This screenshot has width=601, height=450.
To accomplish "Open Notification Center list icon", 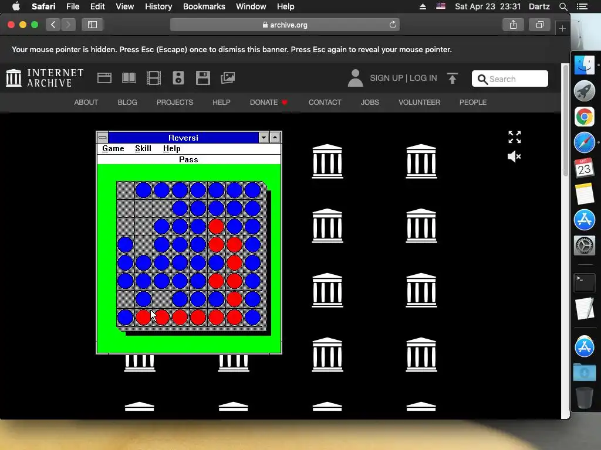I will click(x=582, y=6).
